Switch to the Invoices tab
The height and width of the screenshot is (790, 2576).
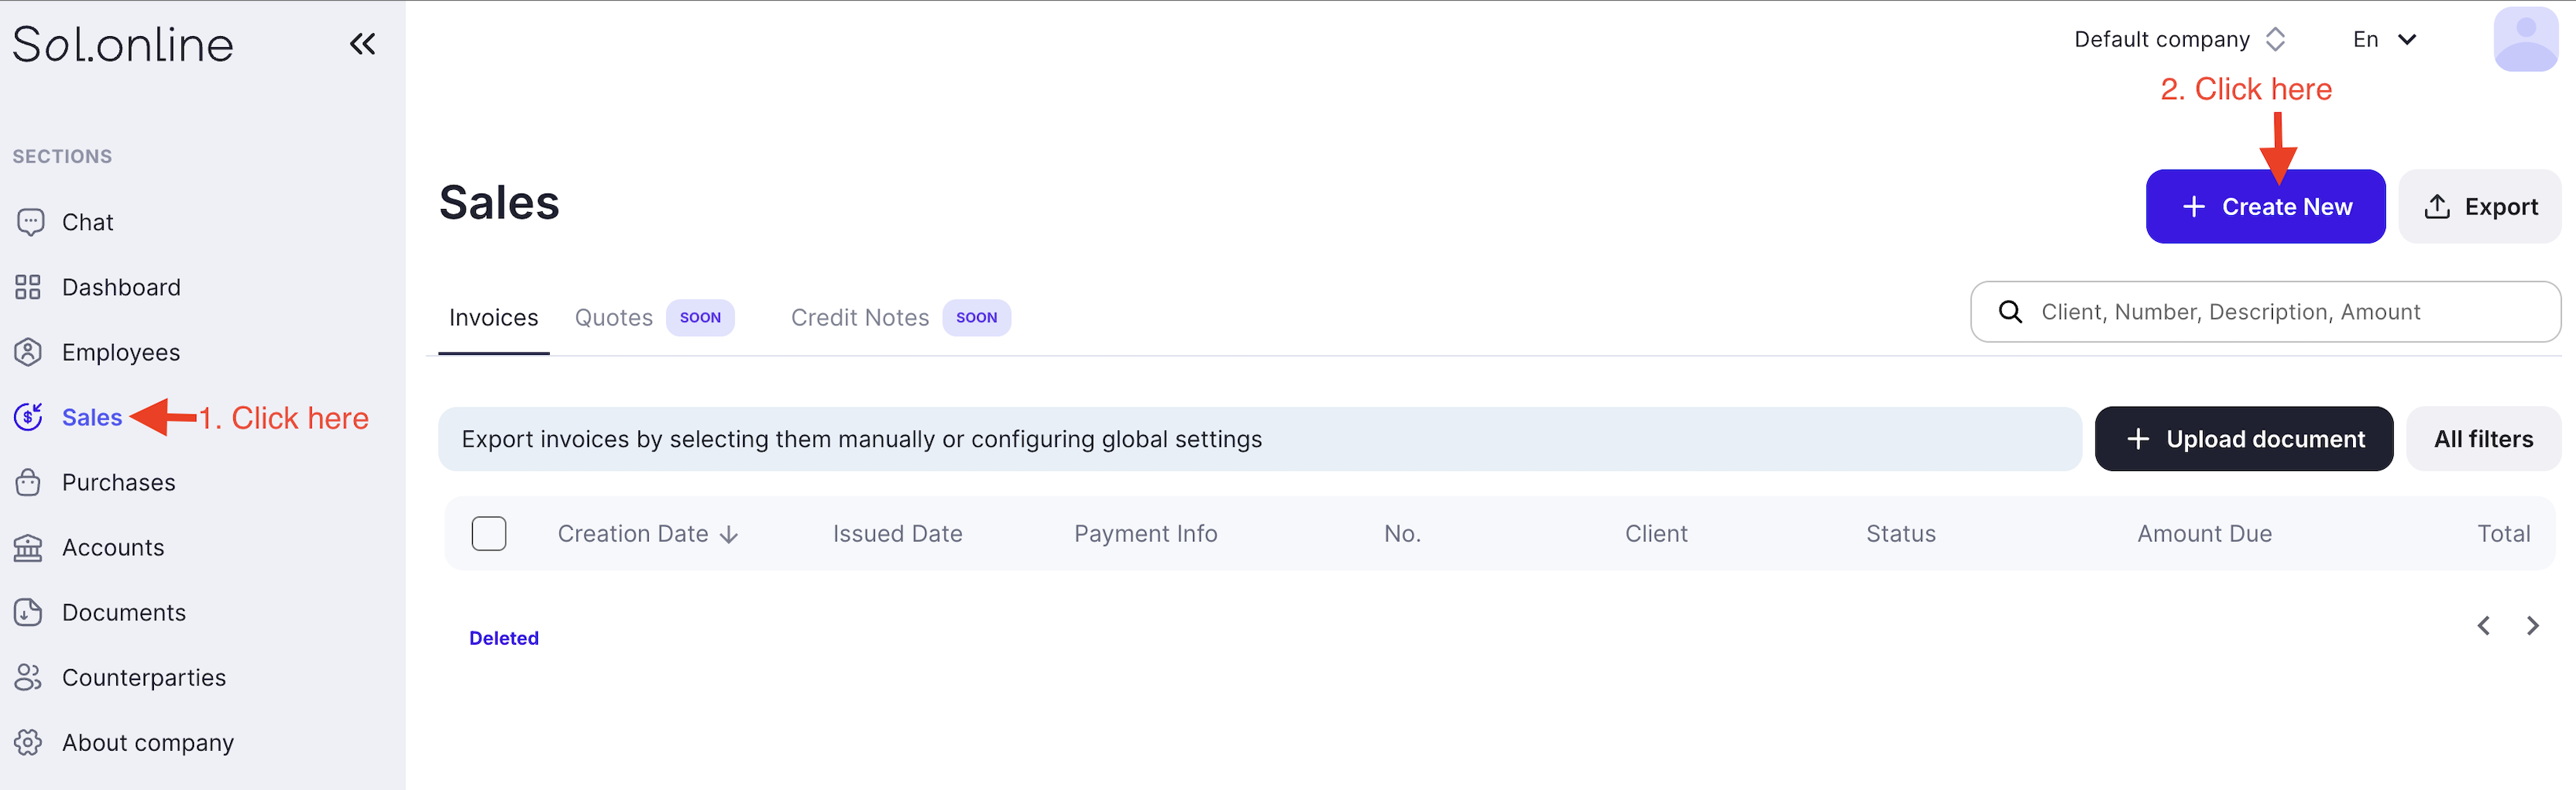coord(493,317)
